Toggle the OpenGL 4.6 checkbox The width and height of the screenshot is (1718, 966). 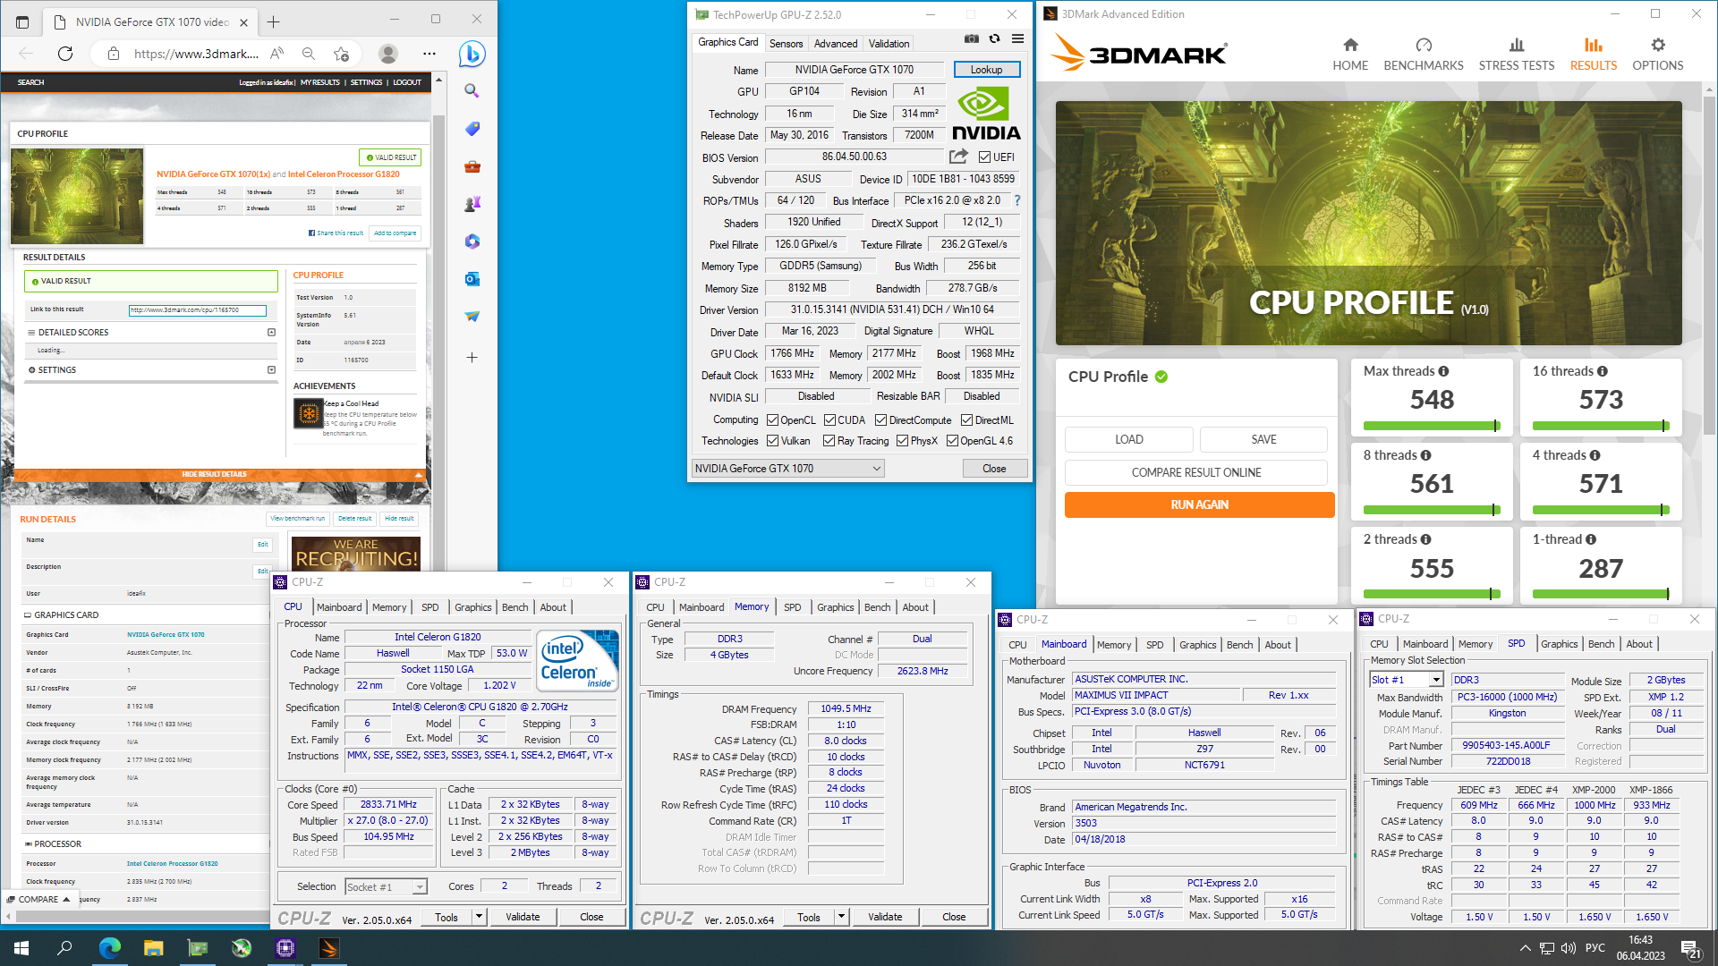[953, 441]
